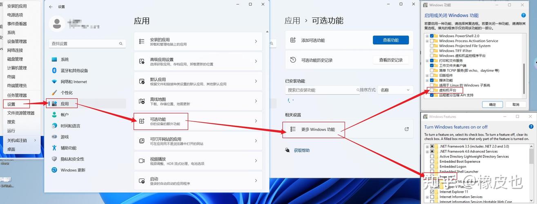Enable Windows TIFF IFilter checkbox
Viewport: 537px width, 204px height.
tap(432, 51)
